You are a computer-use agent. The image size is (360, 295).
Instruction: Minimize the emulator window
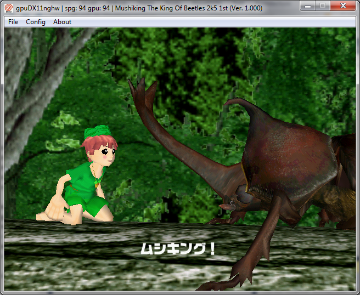tap(308, 7)
